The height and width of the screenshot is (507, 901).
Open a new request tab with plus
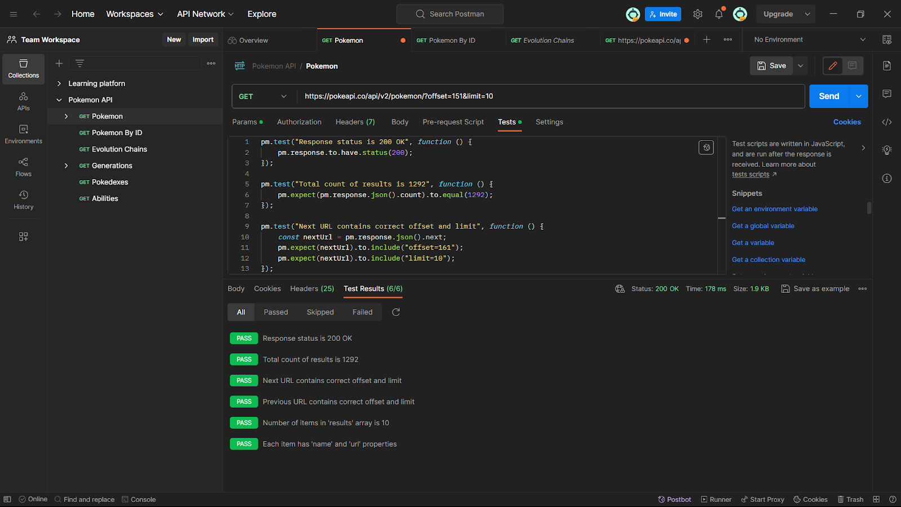[x=707, y=39]
